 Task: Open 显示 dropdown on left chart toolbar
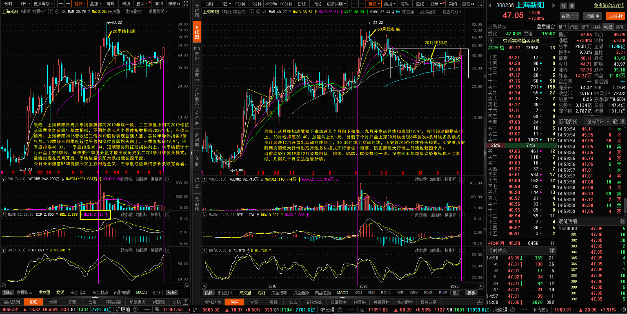coord(142,4)
